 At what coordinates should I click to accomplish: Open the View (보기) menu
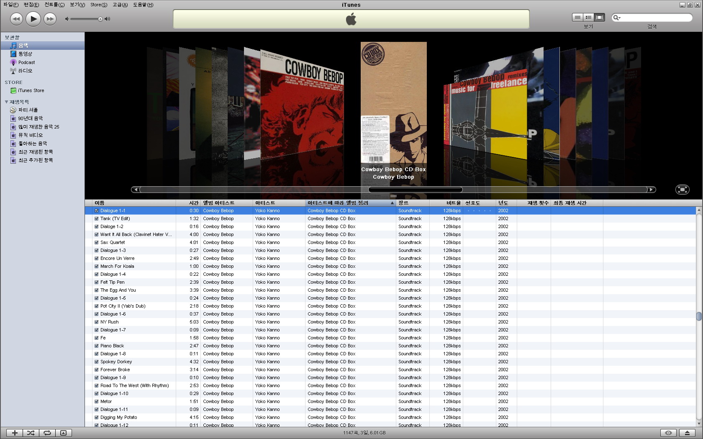click(77, 5)
